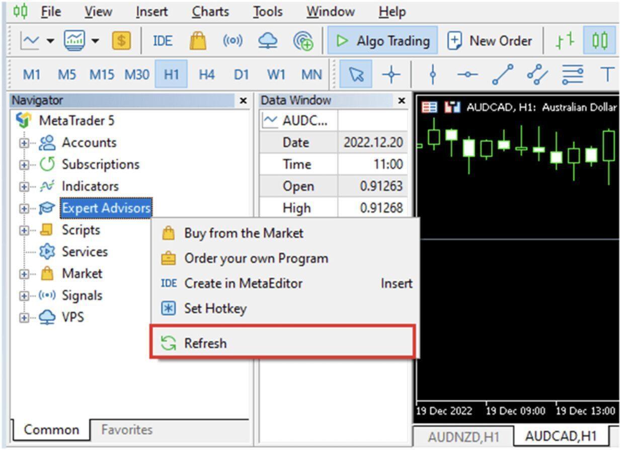628x450 pixels.
Task: Expand the Expert Advisors tree node
Action: click(x=24, y=208)
